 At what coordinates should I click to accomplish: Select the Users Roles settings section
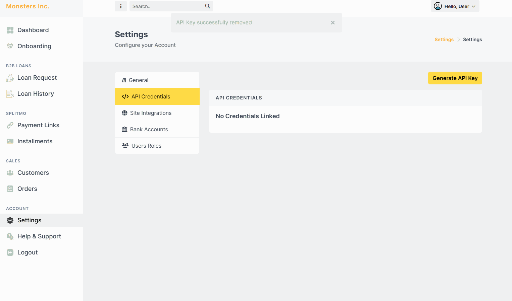(x=146, y=146)
